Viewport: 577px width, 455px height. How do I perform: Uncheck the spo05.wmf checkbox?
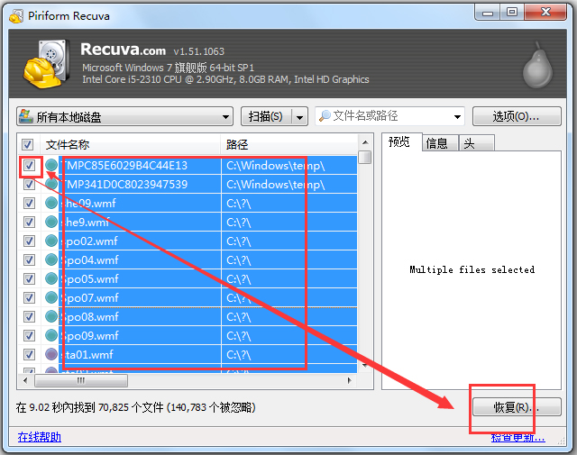(29, 278)
